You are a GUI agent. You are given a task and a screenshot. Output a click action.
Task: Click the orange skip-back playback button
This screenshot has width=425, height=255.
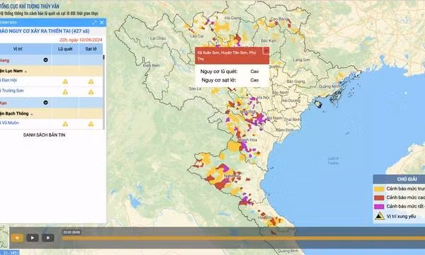(x=17, y=238)
